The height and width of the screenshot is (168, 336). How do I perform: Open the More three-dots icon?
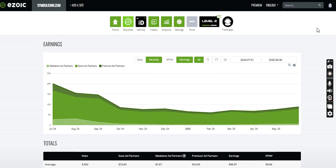(x=192, y=22)
